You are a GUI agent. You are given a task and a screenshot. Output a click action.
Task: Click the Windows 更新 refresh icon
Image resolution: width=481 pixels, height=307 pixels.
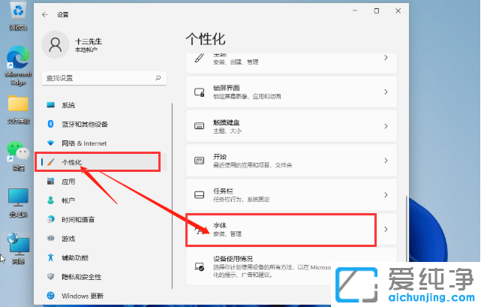click(x=50, y=296)
